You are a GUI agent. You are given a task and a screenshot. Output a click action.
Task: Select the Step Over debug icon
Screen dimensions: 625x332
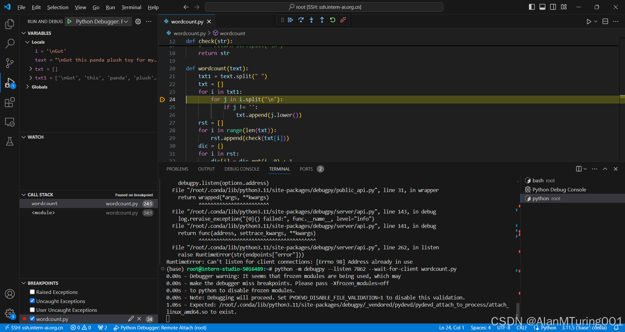301,20
